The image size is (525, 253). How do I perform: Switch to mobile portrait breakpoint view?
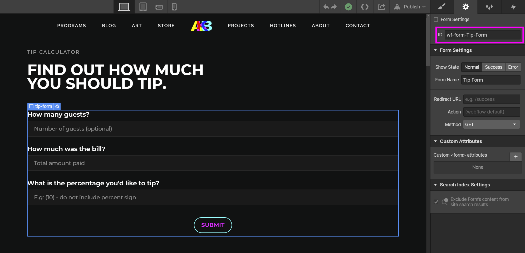[x=174, y=7]
